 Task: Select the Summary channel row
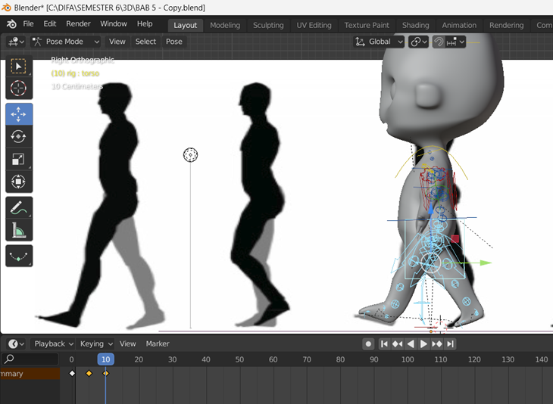click(x=30, y=374)
